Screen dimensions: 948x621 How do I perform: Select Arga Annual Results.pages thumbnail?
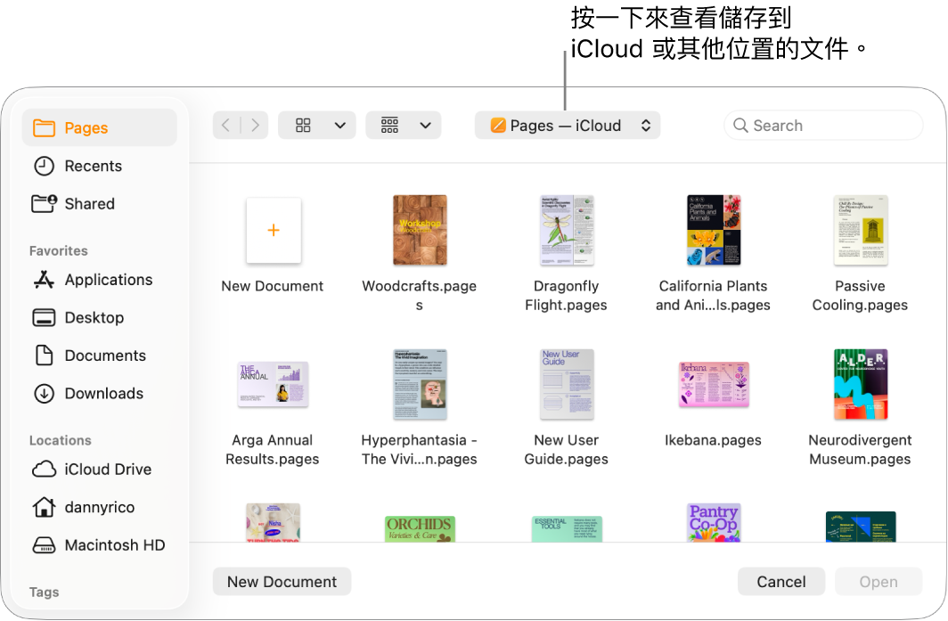pos(274,385)
